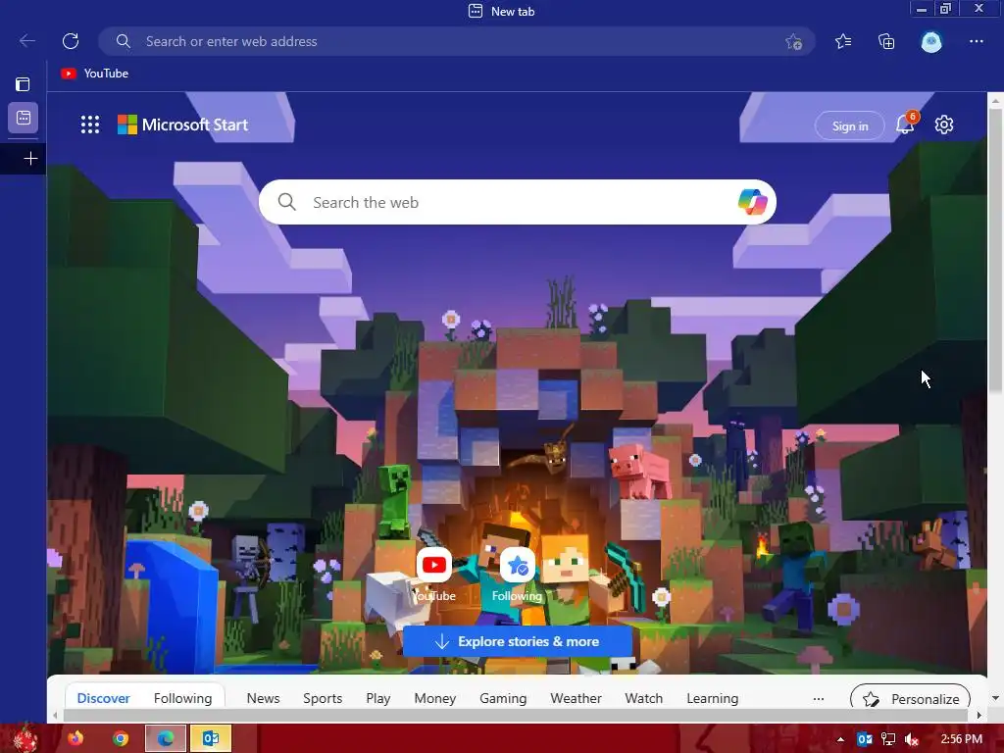This screenshot has height=753, width=1004.
Task: Open YouTube from the favorites bar
Action: [x=94, y=74]
